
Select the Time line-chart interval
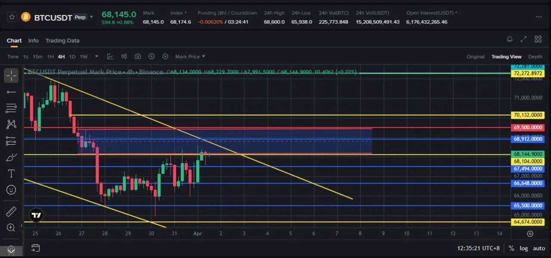[x=13, y=56]
